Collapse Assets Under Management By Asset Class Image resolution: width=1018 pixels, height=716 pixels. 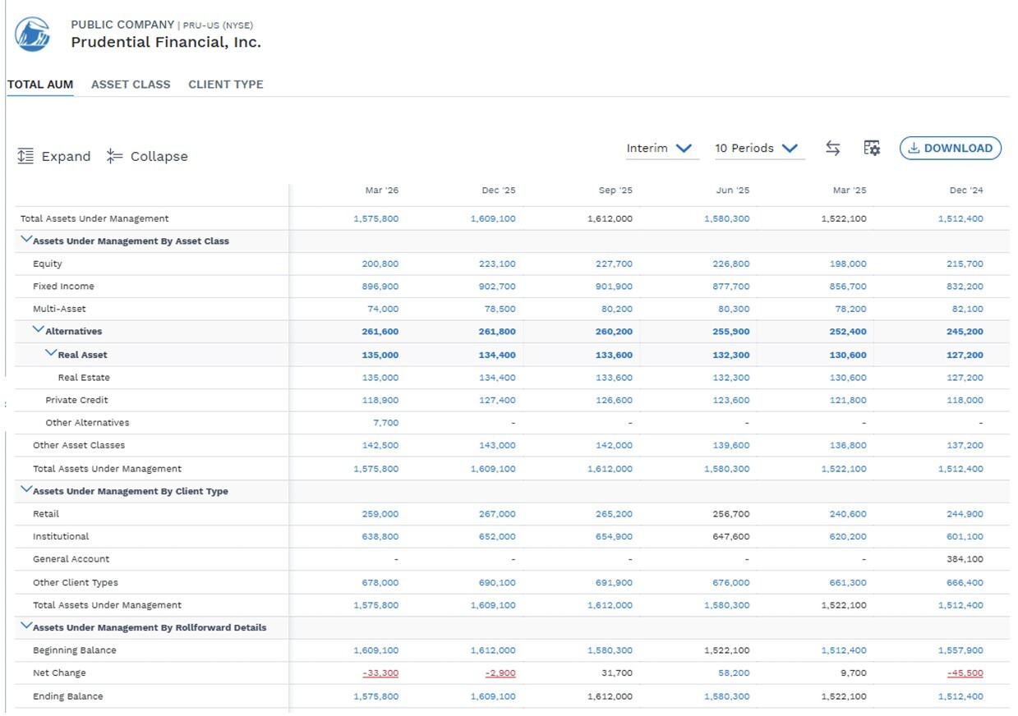26,241
